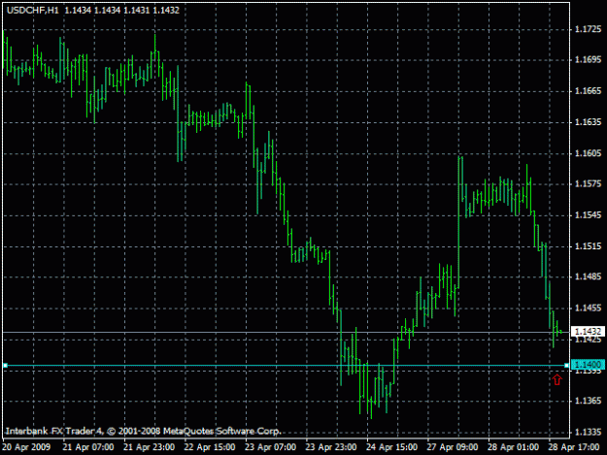The image size is (607, 455).
Task: Click the 21 Apr 07:00 time label
Action: click(x=88, y=447)
